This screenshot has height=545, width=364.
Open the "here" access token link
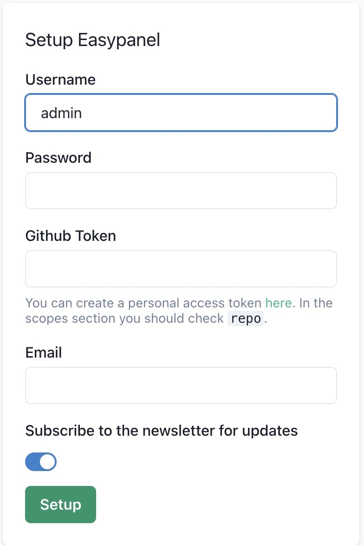tap(278, 303)
